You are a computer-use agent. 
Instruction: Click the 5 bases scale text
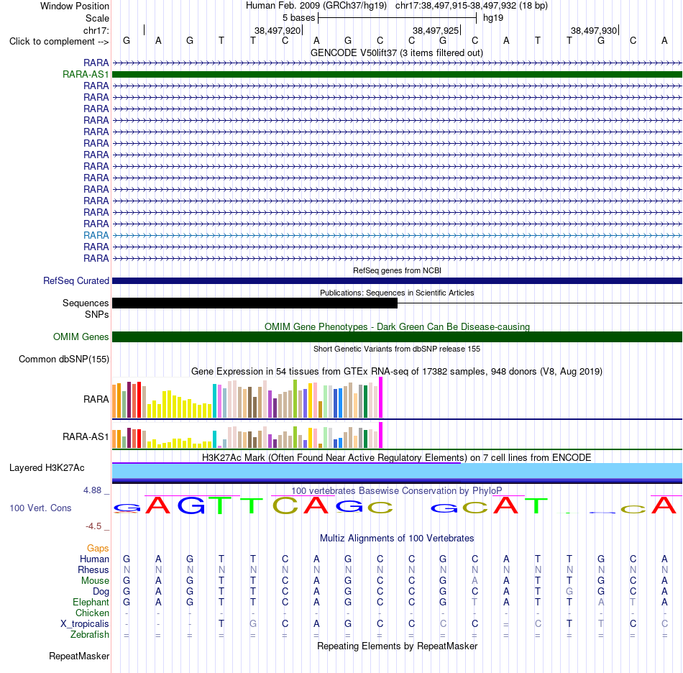(x=298, y=18)
